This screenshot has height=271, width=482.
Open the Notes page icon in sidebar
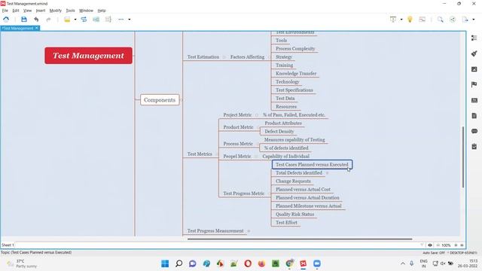pos(474,115)
